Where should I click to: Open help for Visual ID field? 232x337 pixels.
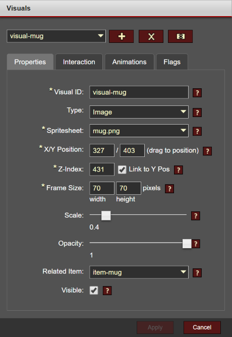point(197,93)
